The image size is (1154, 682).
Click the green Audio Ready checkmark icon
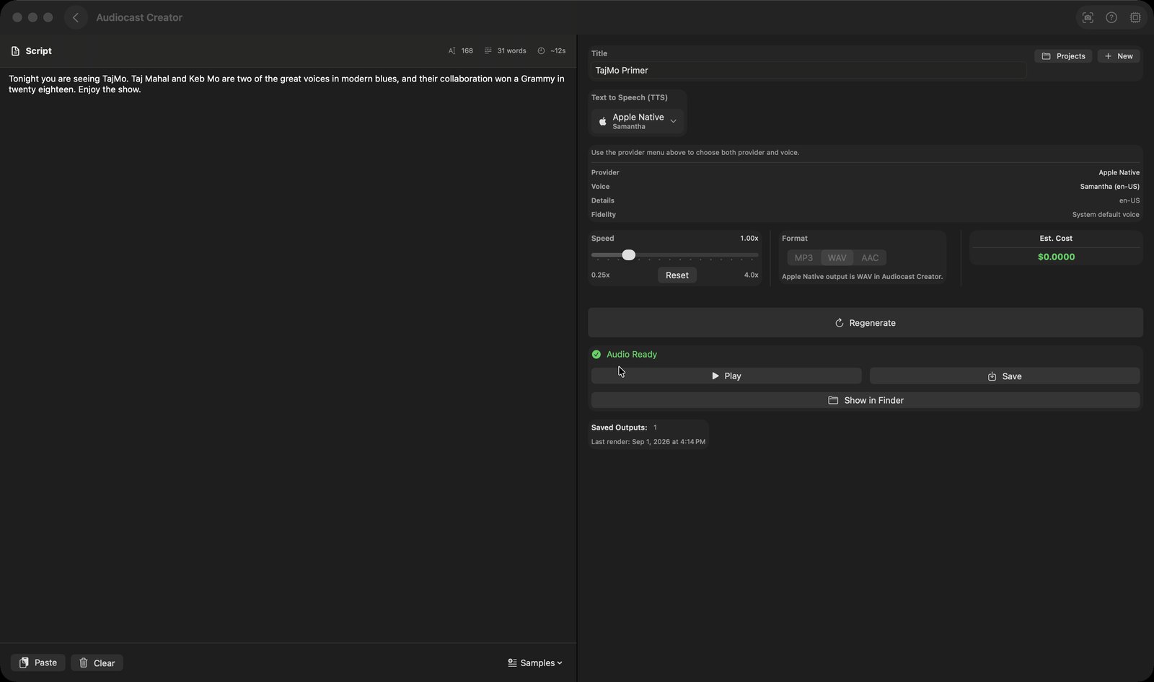pos(596,354)
